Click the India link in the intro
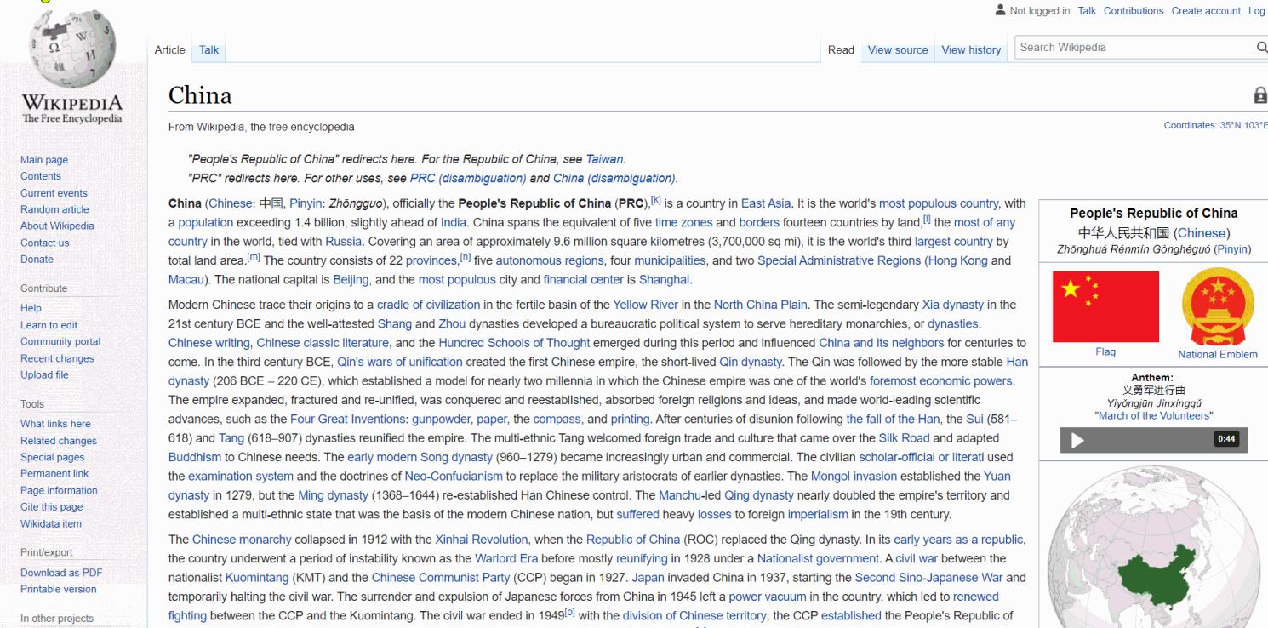Screen dimensions: 1268x628 pyautogui.click(x=454, y=223)
